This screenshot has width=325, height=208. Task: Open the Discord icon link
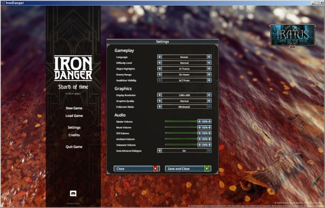point(73,194)
